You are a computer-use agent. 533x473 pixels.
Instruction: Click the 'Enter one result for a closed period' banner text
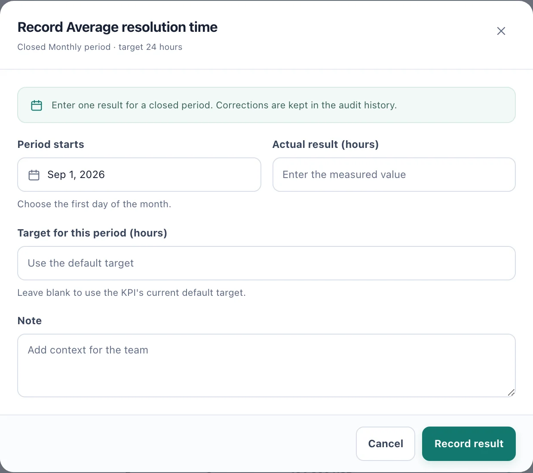pos(224,105)
